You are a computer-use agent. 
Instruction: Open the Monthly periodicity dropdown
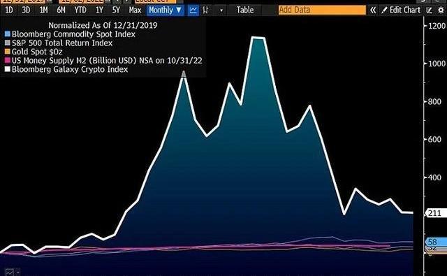coord(166,10)
